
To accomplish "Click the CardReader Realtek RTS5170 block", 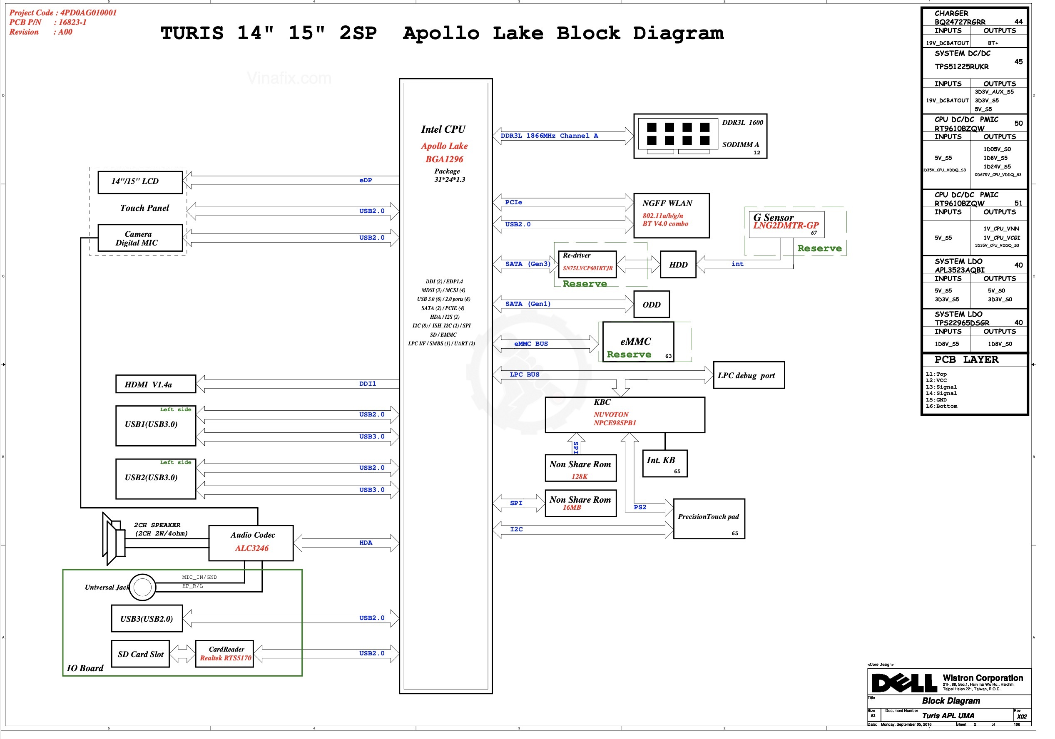I will (225, 654).
